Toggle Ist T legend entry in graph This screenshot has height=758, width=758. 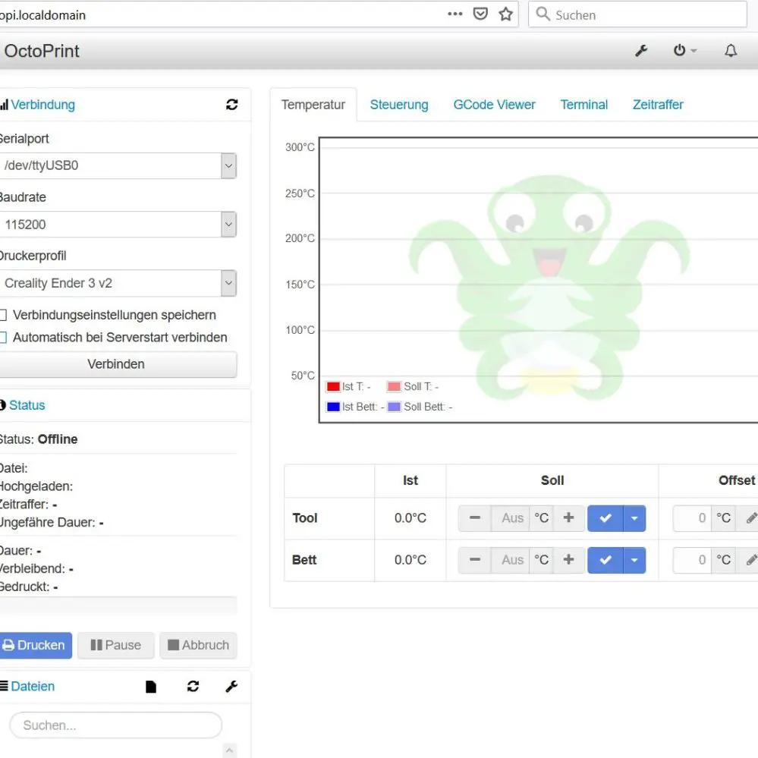(x=348, y=387)
